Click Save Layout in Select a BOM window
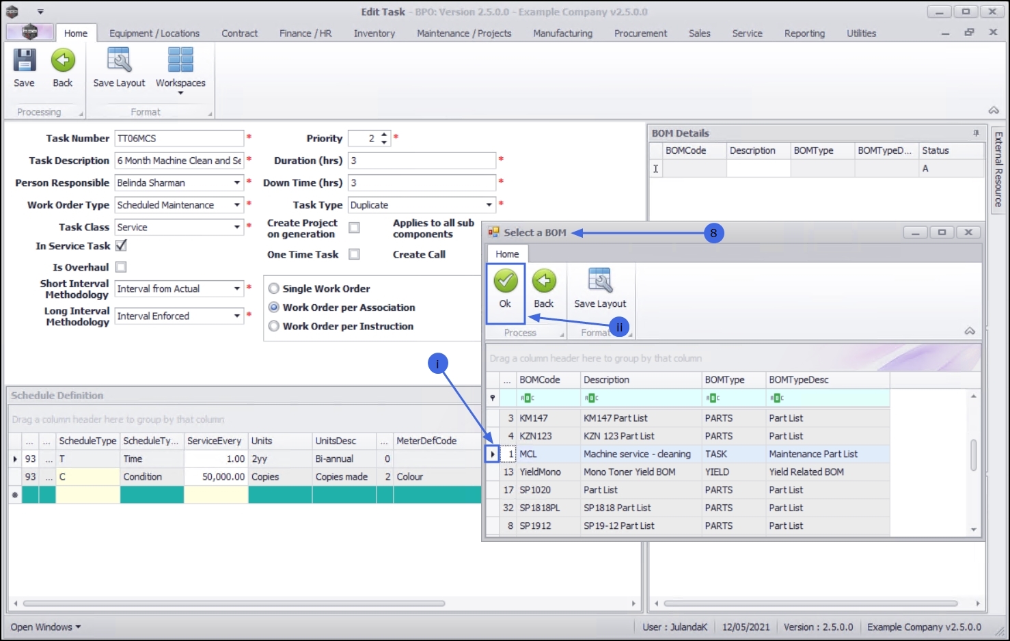 (600, 288)
